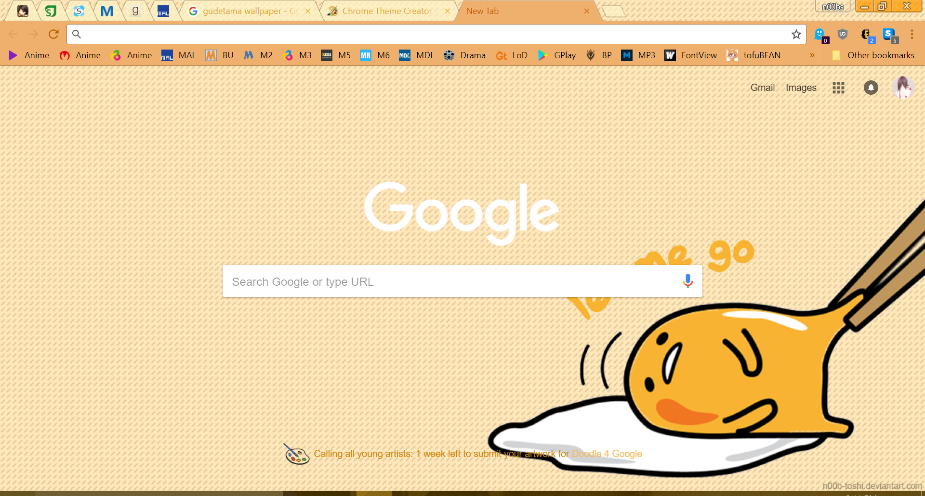Reload the page with the refresh icon
The image size is (925, 496).
coord(53,34)
